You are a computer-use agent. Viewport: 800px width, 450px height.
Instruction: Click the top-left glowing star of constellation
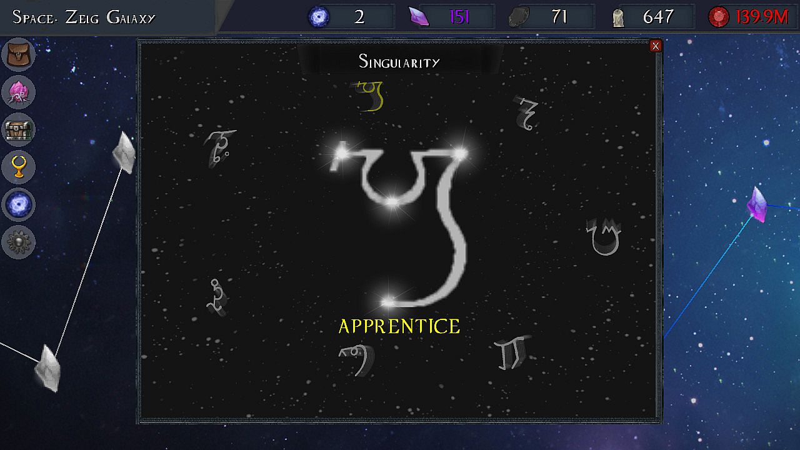coord(341,152)
